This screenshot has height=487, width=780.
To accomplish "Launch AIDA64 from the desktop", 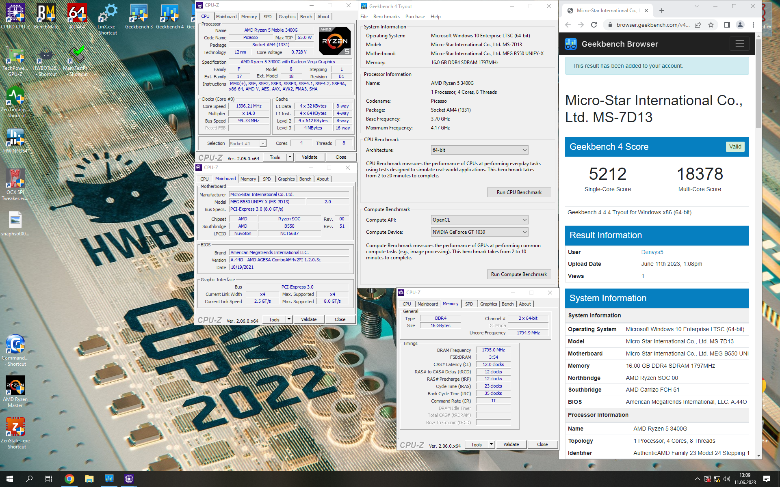I will coord(77,16).
